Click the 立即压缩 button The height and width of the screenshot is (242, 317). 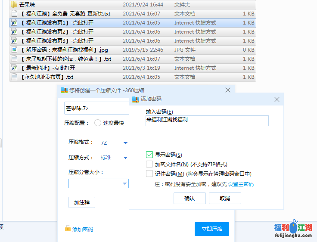click(211, 229)
